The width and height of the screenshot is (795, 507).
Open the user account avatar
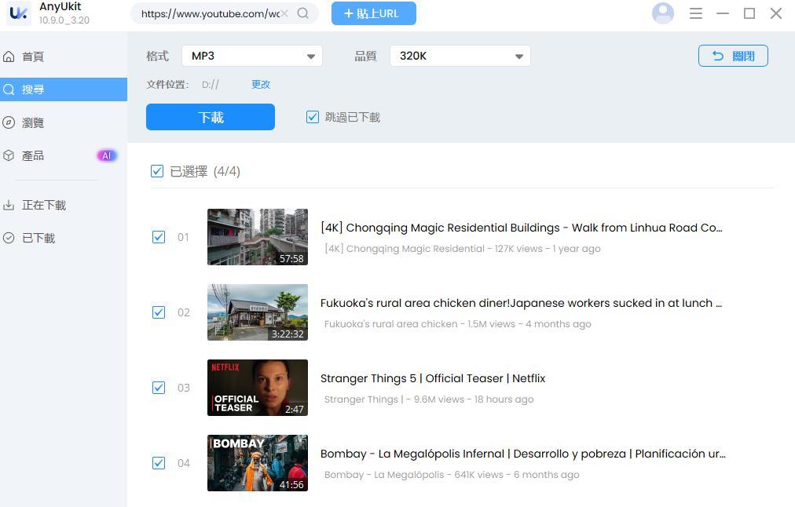point(663,13)
